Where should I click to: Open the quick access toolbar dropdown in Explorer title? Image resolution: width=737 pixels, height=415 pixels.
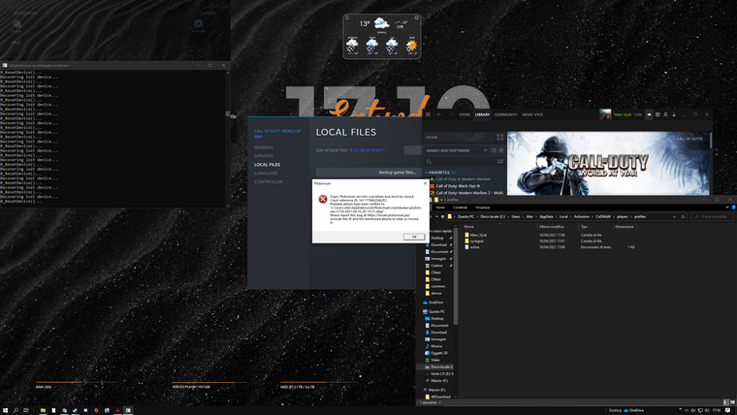point(441,200)
